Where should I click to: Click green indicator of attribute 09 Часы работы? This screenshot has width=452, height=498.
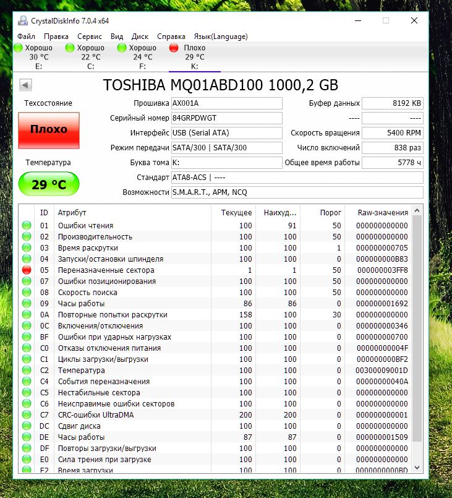(x=27, y=303)
